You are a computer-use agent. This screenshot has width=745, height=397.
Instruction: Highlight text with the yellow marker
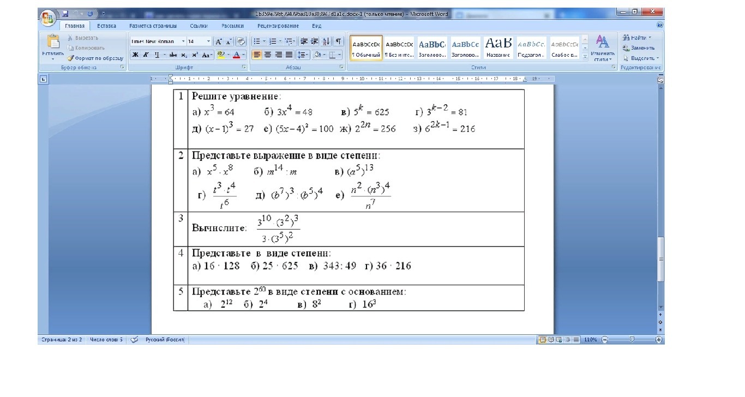pyautogui.click(x=220, y=55)
